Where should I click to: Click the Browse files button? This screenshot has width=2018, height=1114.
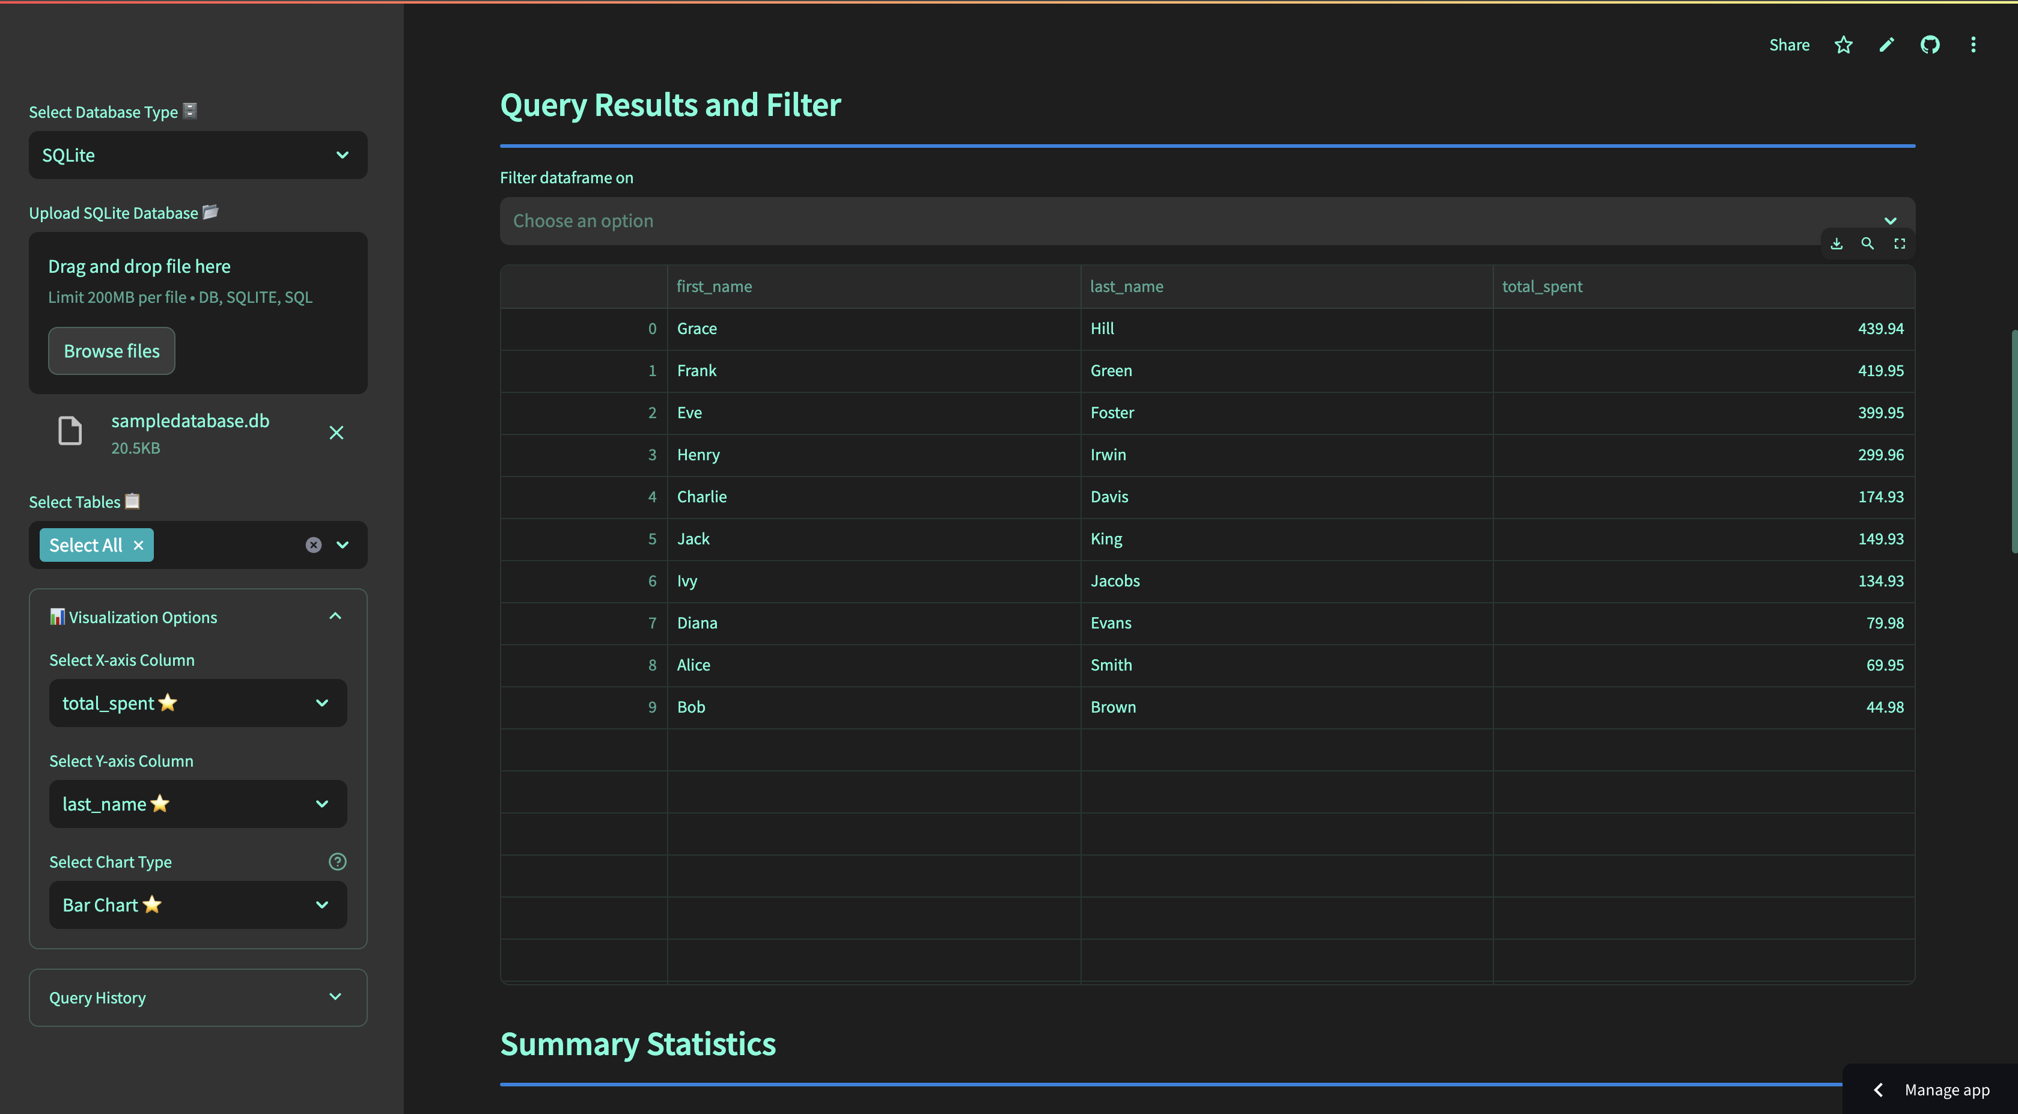pos(111,351)
